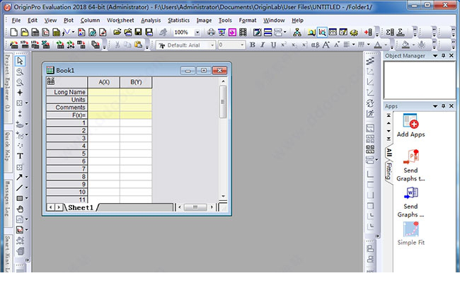Open the fill color dropdown arrow
The height and width of the screenshot is (283, 460).
click(x=413, y=45)
